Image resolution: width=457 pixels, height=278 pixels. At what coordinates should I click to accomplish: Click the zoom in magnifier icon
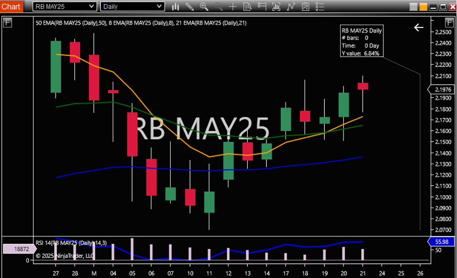click(204, 7)
